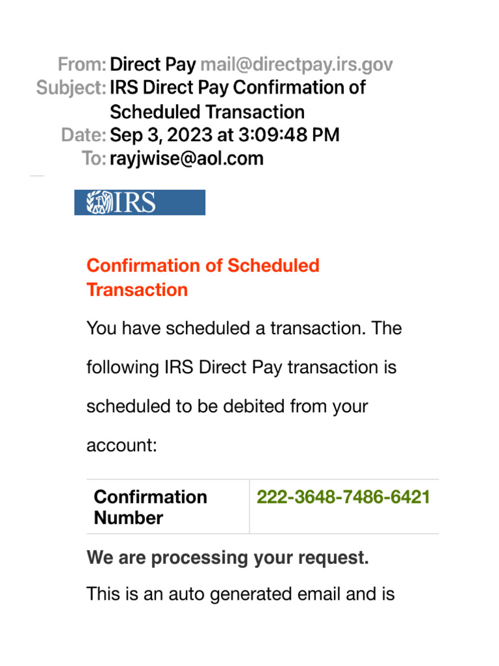
Task: Click "Scheduled Transaction" in the subject's second line
Action: 207,111
